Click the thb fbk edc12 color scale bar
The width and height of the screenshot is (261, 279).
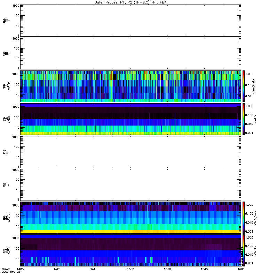coord(244,86)
